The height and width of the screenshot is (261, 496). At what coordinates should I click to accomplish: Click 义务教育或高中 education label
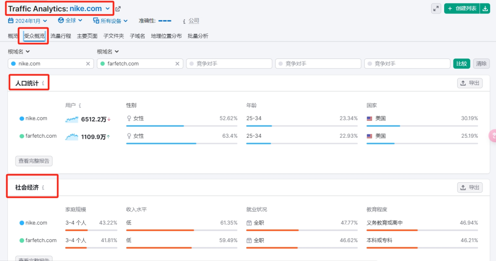click(385, 223)
